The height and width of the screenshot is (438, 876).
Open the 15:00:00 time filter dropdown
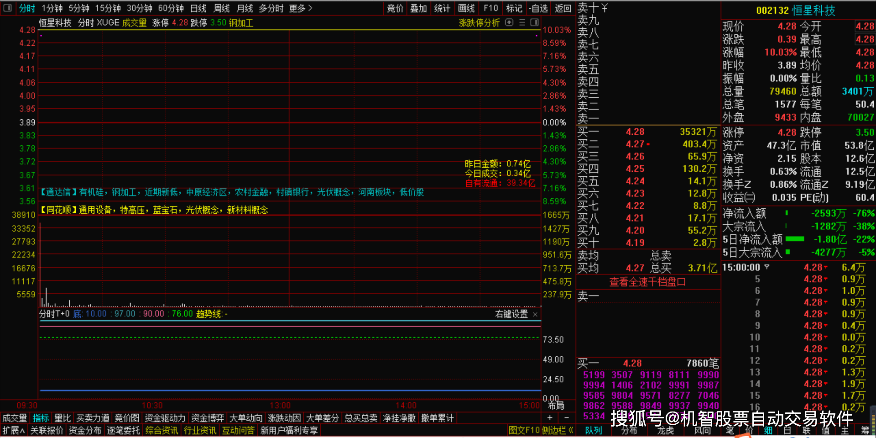coord(766,267)
